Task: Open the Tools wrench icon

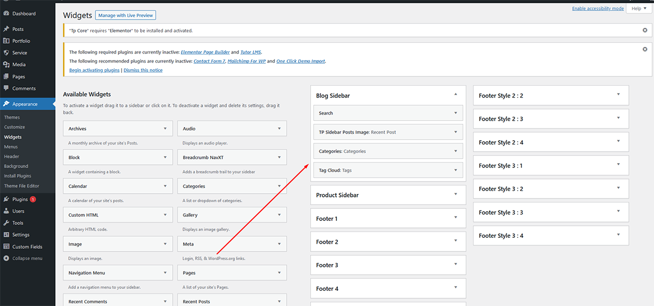Action: click(6, 223)
